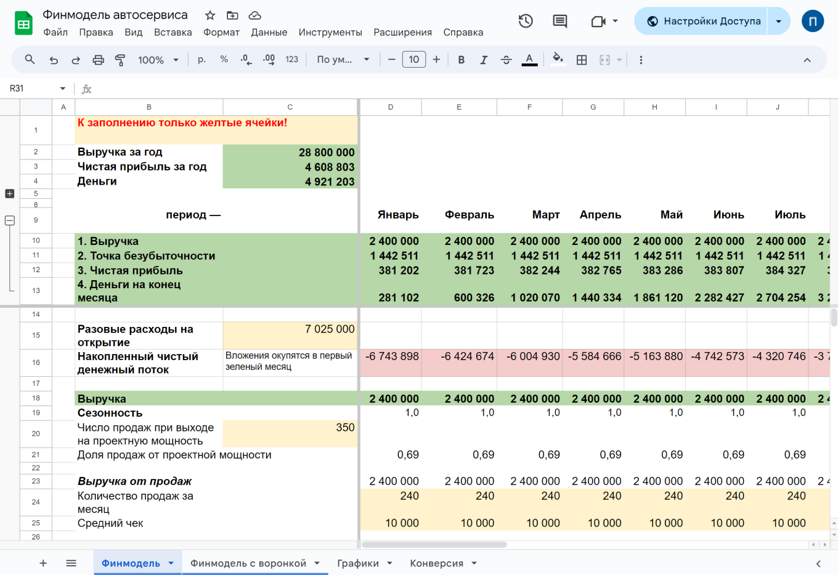Expand the collapsed rows group plus button
Screen dimensions: 838x575
tap(9, 193)
